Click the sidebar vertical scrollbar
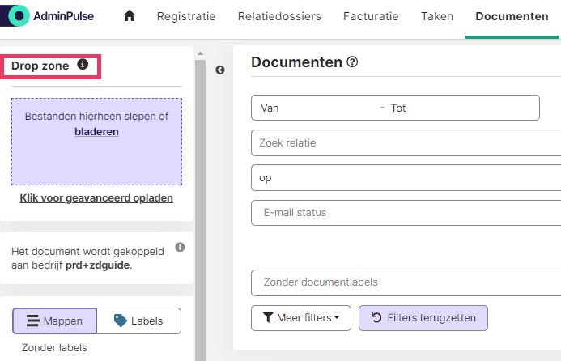Screen dimensions: 561x361 (x=201, y=207)
